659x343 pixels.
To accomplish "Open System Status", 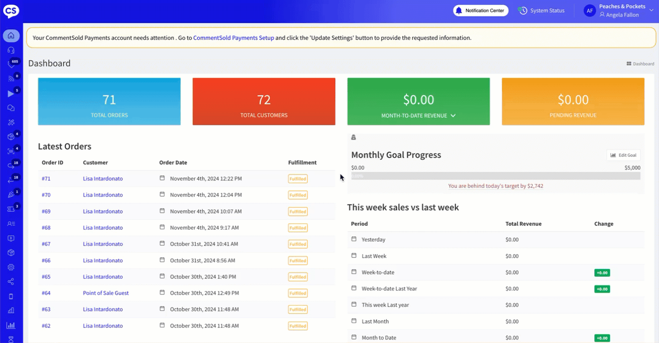I will pyautogui.click(x=541, y=11).
